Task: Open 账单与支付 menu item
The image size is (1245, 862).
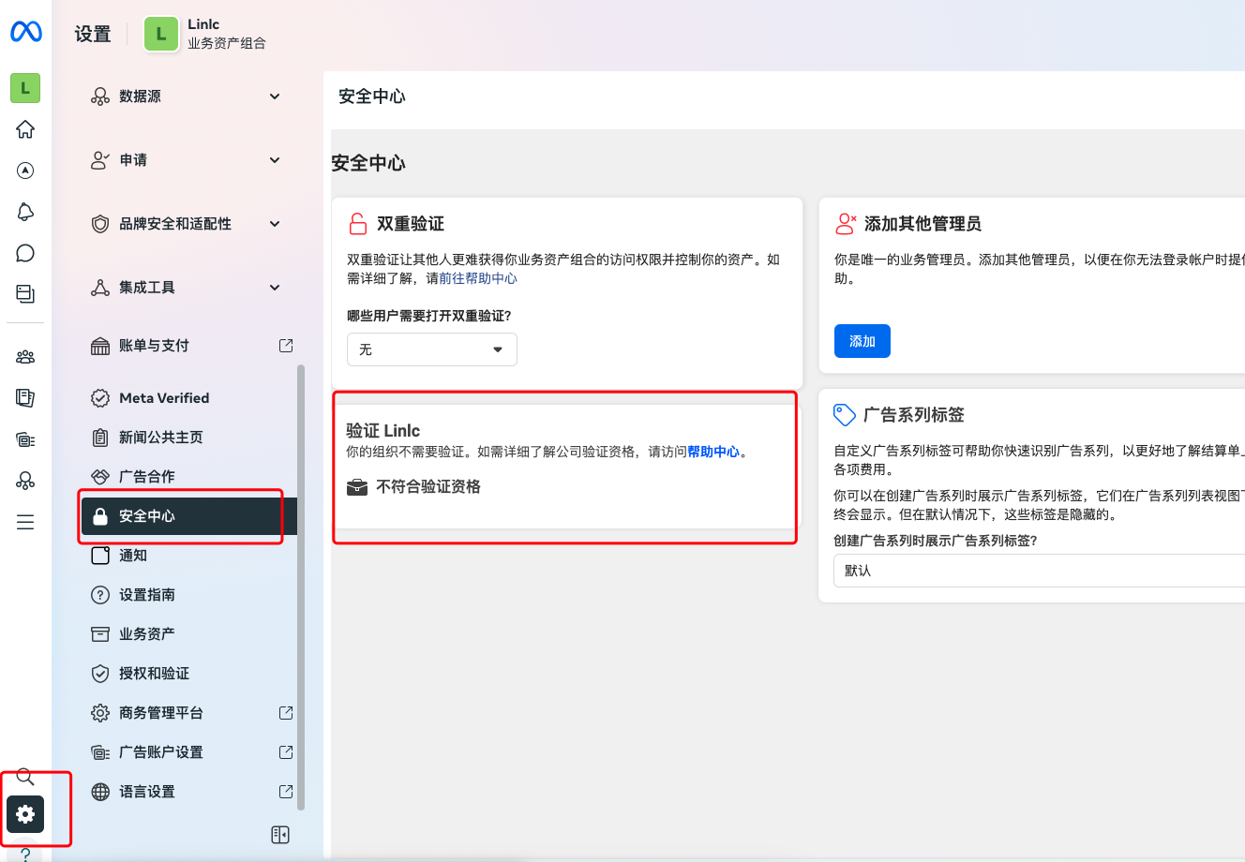Action: click(191, 346)
